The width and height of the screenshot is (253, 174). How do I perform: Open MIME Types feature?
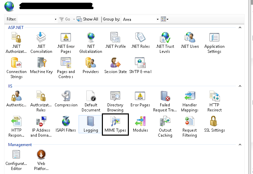pos(115,125)
